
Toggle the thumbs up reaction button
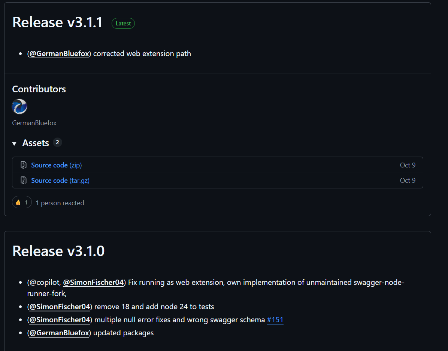coord(22,203)
